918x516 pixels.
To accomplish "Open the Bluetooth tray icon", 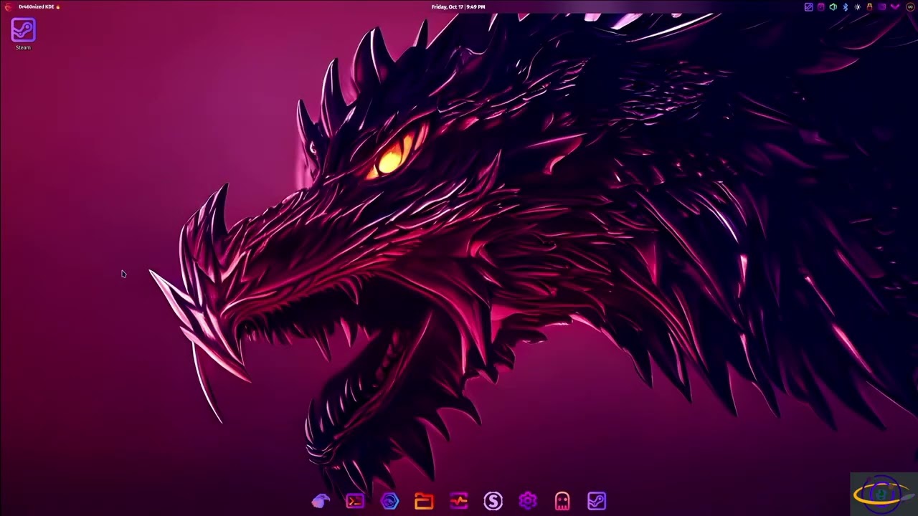I will [x=845, y=7].
